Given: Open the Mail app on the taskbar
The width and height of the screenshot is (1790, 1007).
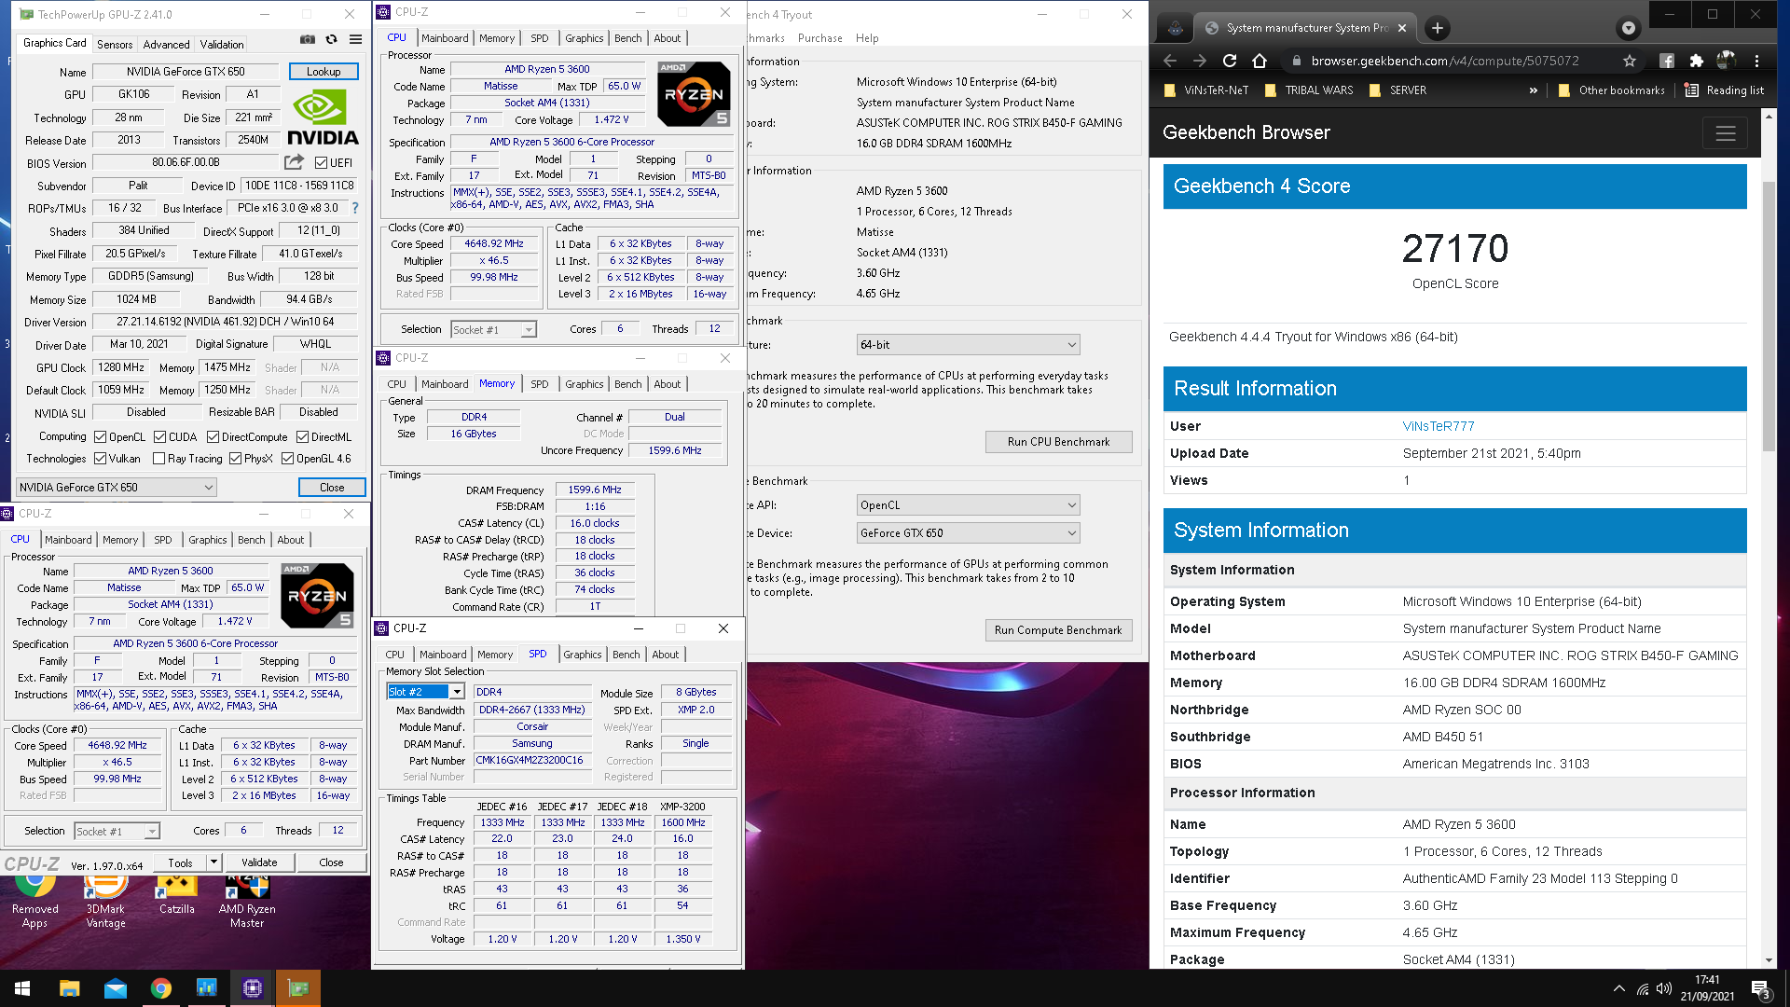Looking at the screenshot, I should pyautogui.click(x=115, y=988).
